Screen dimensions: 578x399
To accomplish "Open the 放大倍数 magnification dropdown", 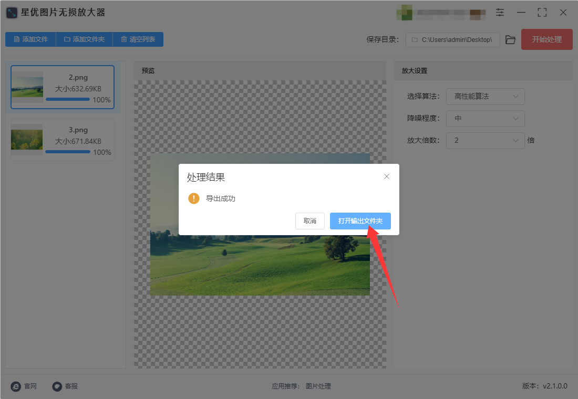I will [485, 140].
